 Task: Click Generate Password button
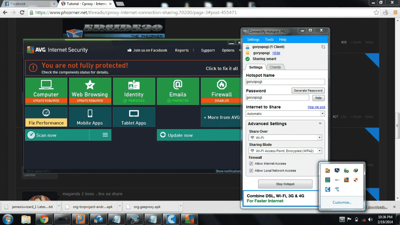coord(308,90)
